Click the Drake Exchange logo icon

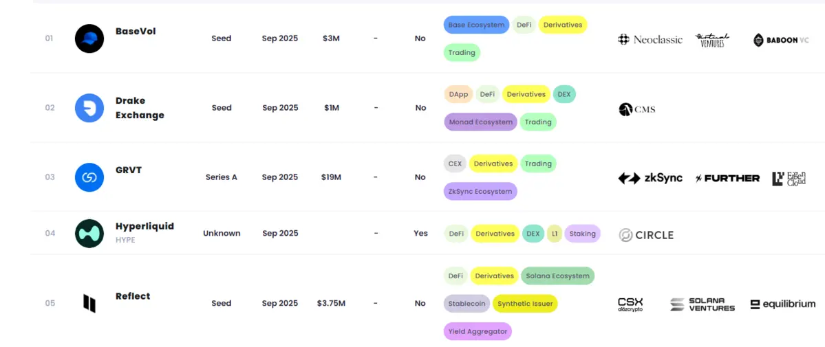(x=89, y=108)
